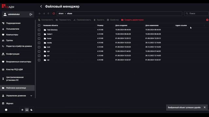Check the media row checkbox

pyautogui.click(x=39, y=43)
